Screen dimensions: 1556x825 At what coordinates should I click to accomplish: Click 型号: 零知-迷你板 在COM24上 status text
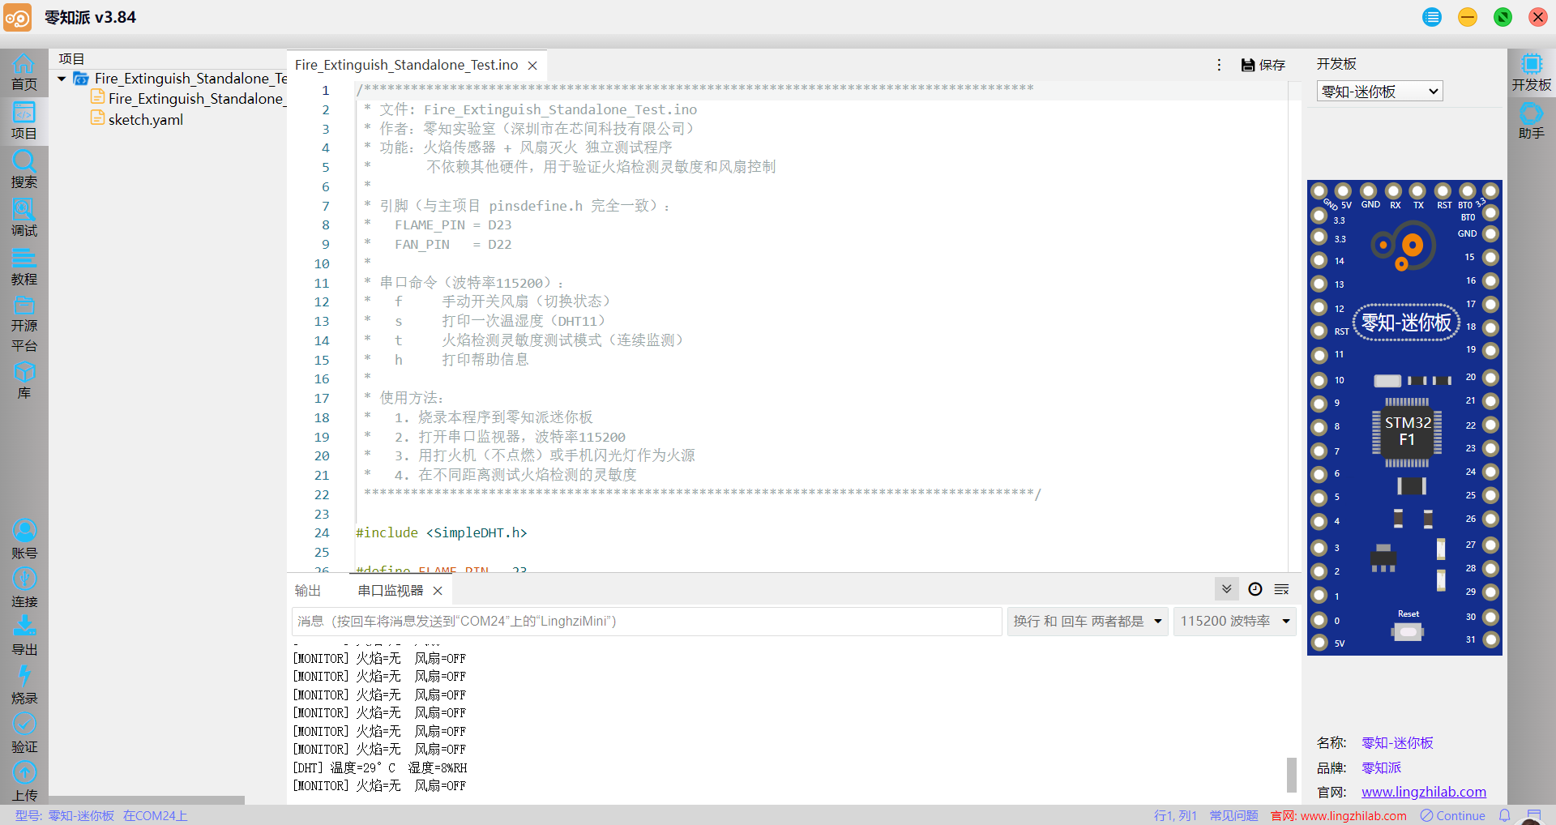point(101,815)
